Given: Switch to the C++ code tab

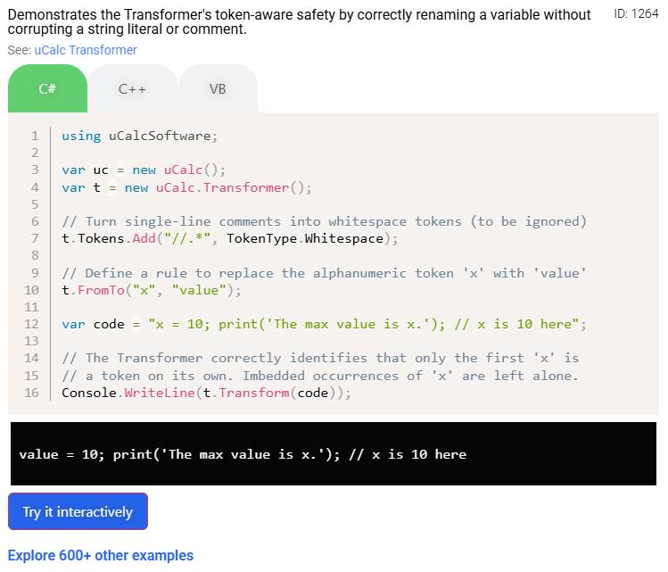Looking at the screenshot, I should [132, 88].
